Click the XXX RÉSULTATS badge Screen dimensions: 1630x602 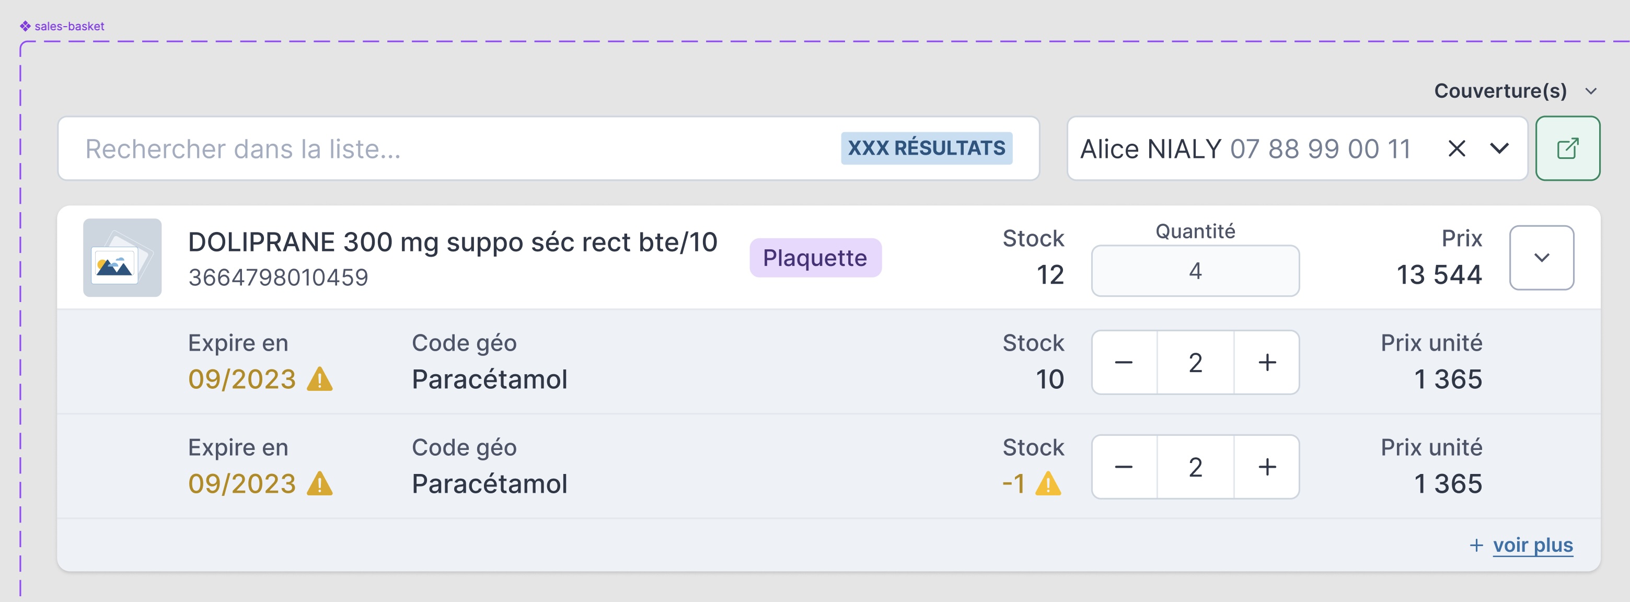point(927,148)
